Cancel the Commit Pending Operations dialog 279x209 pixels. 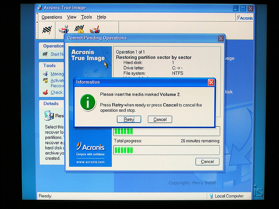[x=207, y=162]
